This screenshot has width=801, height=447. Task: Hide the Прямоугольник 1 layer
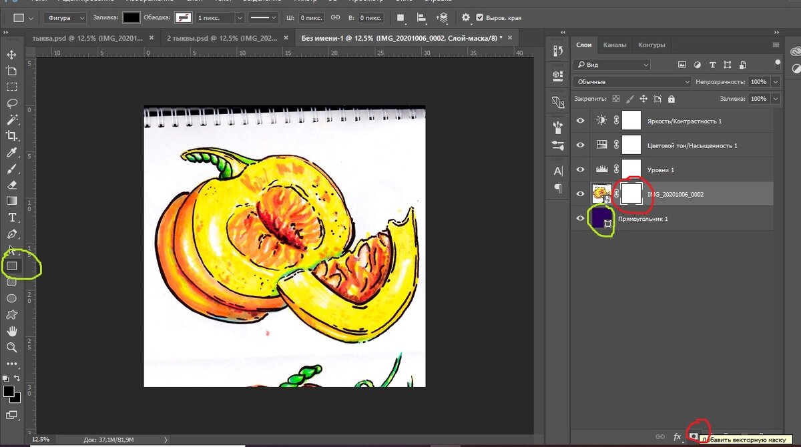coord(580,218)
